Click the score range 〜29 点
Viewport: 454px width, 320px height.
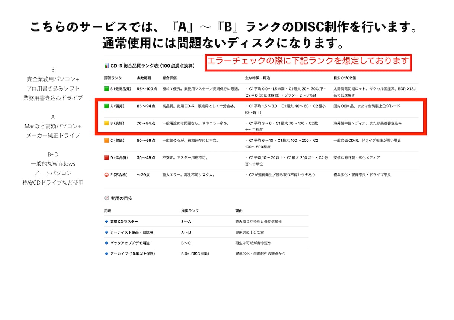pyautogui.click(x=144, y=175)
